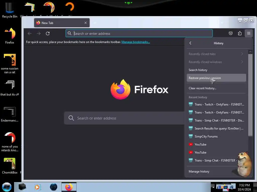Open the Windows Start orb
The height and width of the screenshot is (192, 257).
click(x=7, y=187)
